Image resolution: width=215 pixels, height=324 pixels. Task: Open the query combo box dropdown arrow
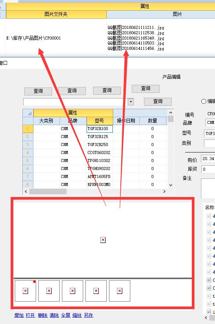131,102
